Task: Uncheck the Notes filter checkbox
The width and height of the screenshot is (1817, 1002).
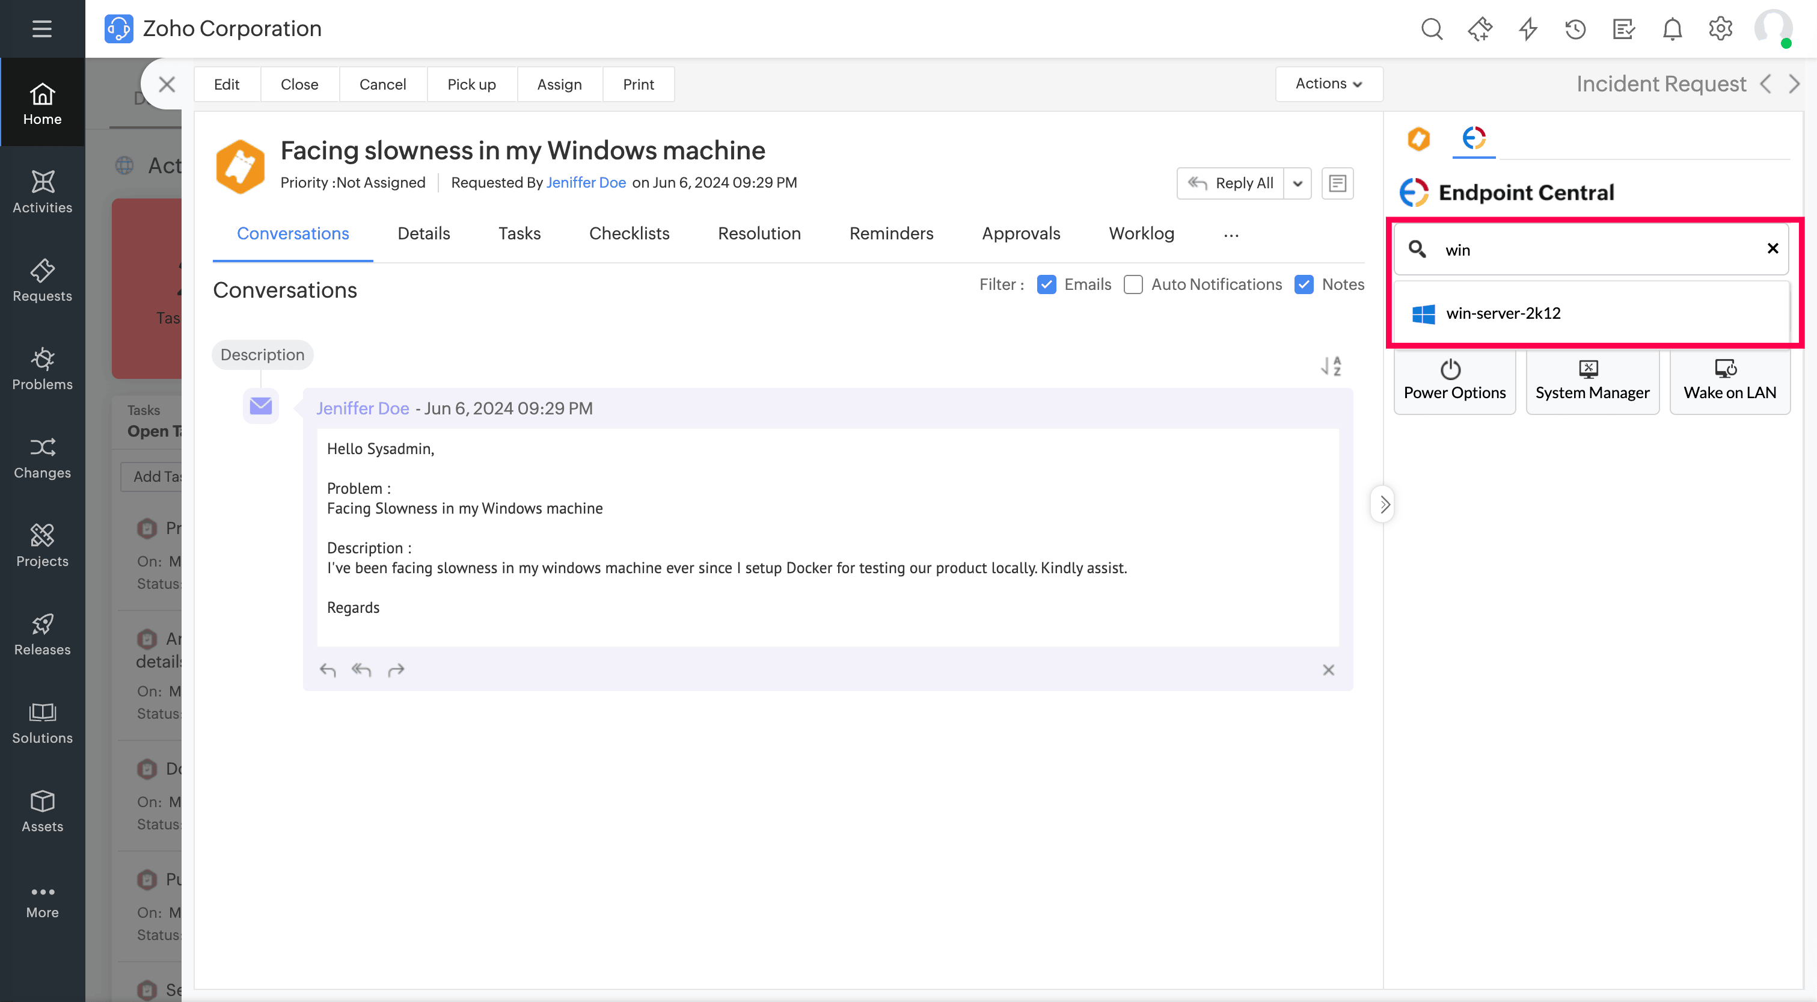Action: [1304, 284]
